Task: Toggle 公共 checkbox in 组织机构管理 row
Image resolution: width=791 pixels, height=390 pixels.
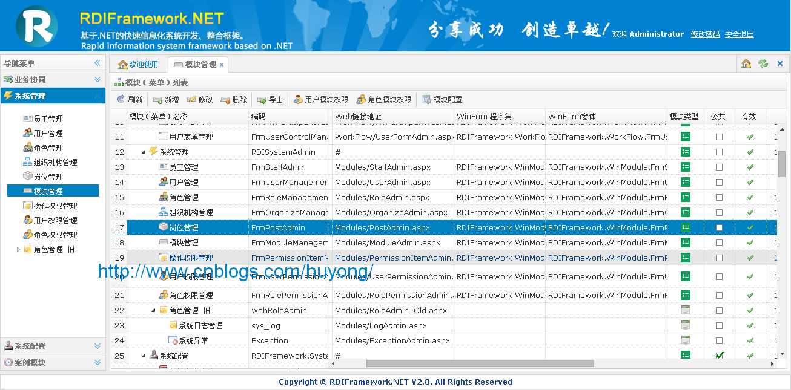Action: (719, 212)
